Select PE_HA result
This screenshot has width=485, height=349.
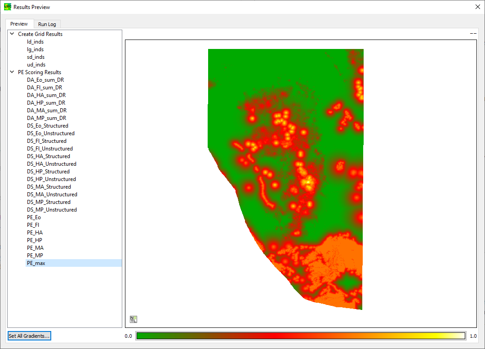click(35, 233)
